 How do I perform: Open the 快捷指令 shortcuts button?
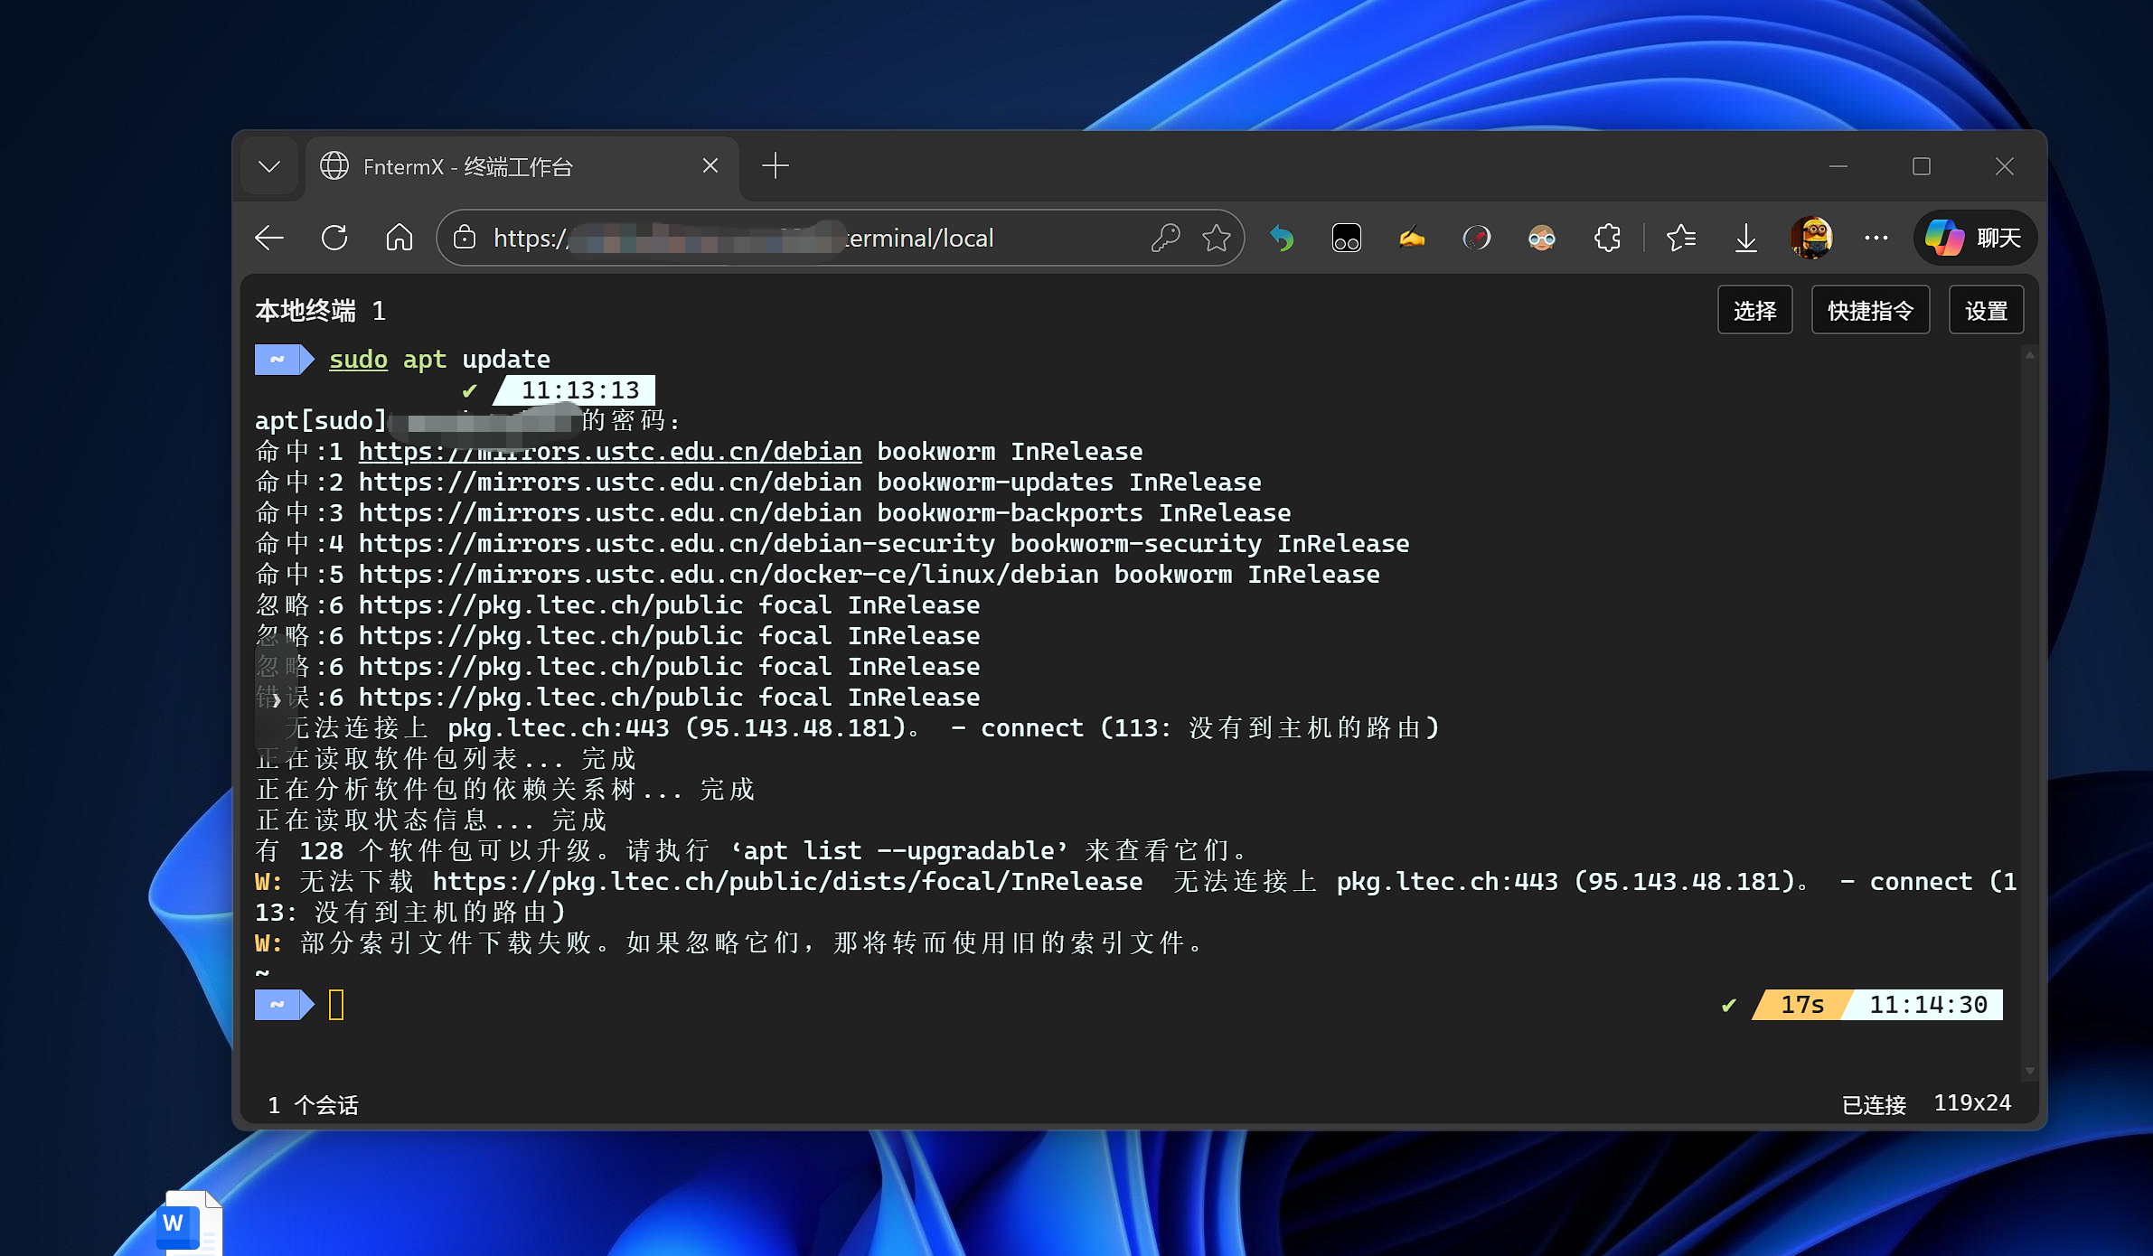[x=1870, y=311]
